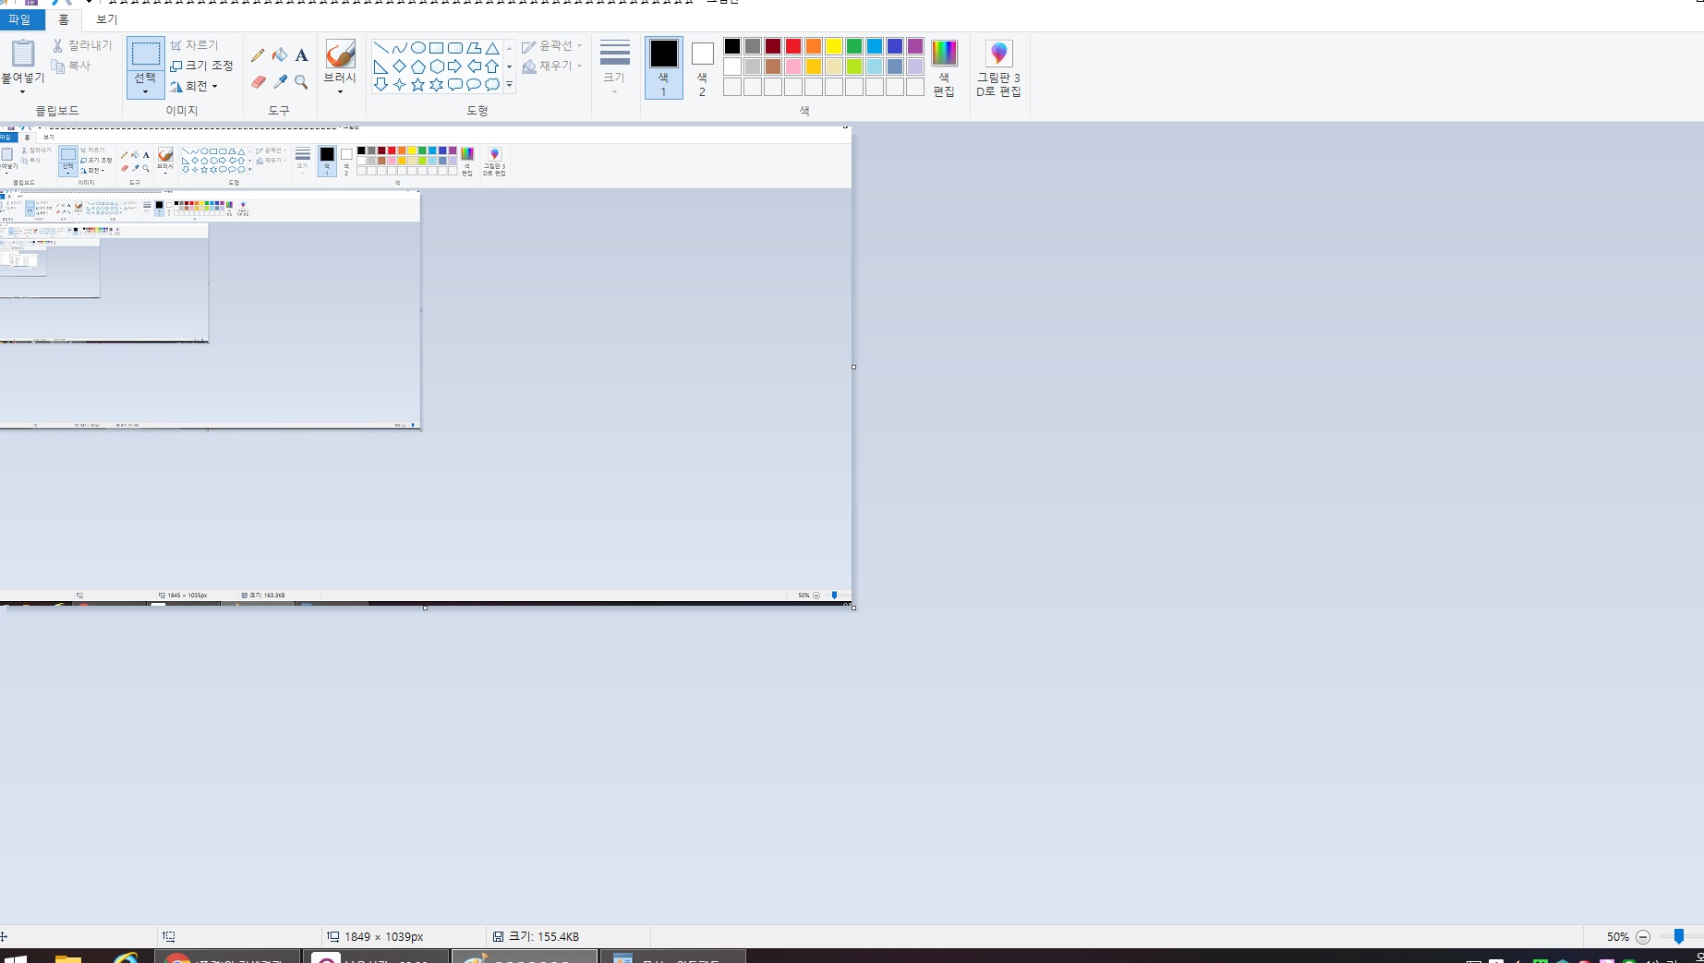Choose the Triangle shape

pyautogui.click(x=492, y=48)
